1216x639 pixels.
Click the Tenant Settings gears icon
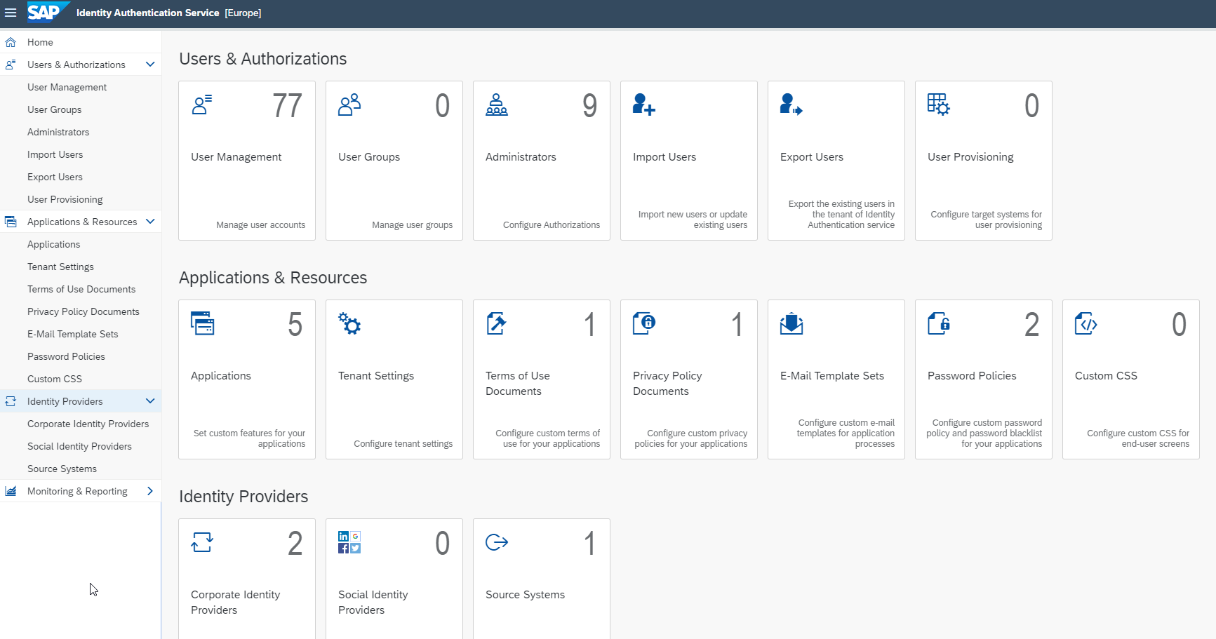(x=349, y=323)
